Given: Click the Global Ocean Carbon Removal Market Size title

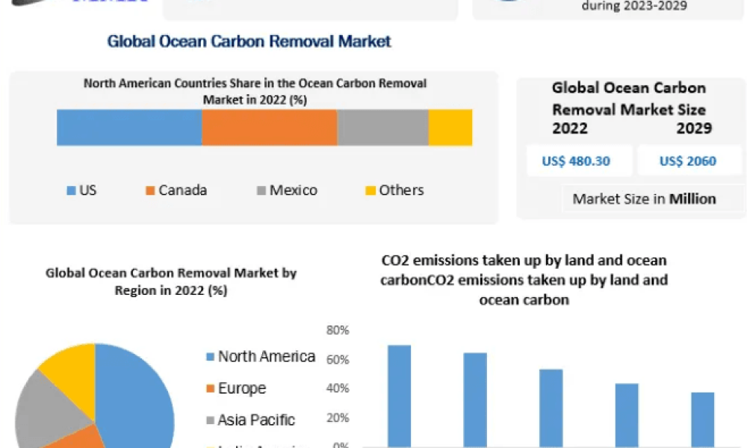Looking at the screenshot, I should [x=629, y=99].
